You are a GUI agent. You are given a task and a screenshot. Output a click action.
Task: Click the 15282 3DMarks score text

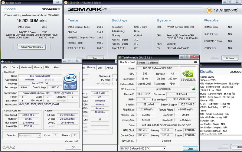point(32,21)
